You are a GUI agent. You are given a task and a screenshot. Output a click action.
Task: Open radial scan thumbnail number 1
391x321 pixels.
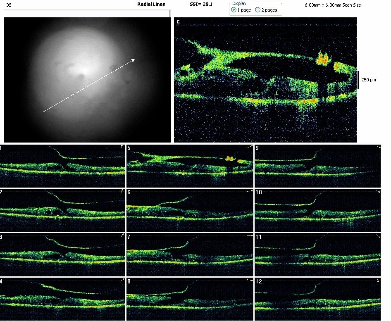click(x=62, y=165)
